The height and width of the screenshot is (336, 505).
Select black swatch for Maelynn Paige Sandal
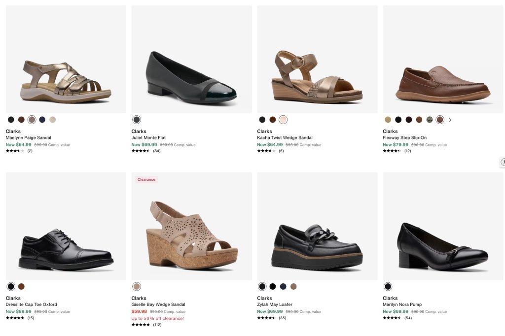tap(11, 120)
